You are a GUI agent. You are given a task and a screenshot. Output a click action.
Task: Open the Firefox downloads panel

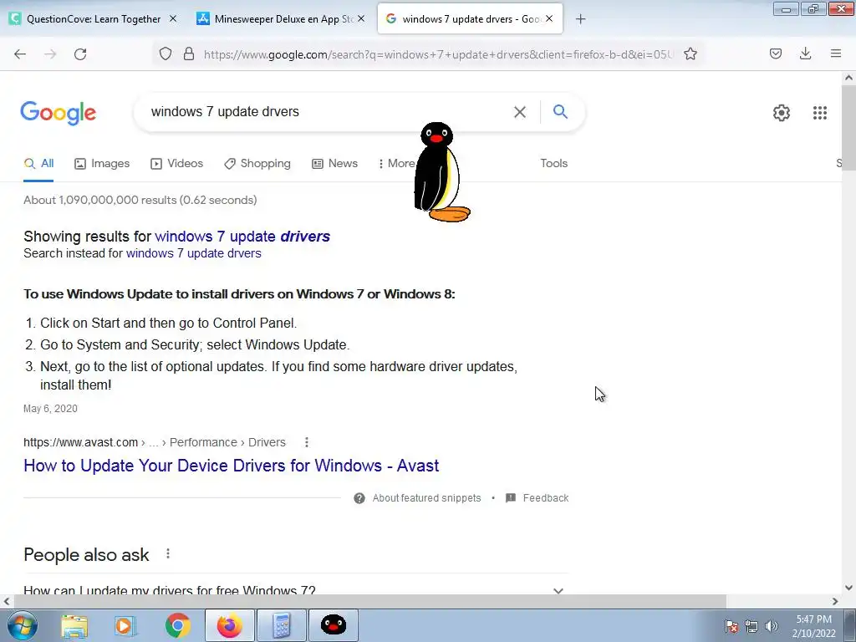(x=805, y=53)
